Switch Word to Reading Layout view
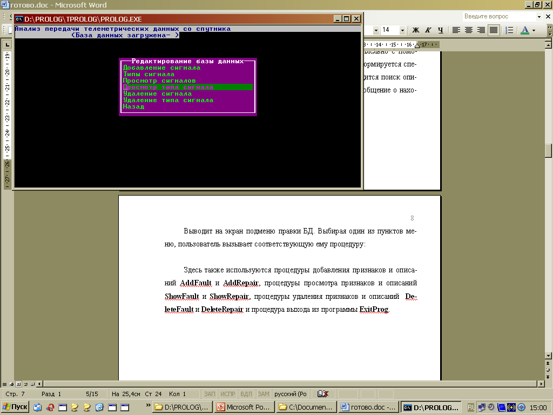 pyautogui.click(x=33, y=384)
